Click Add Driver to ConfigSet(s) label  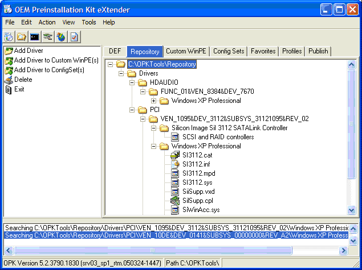pyautogui.click(x=49, y=70)
